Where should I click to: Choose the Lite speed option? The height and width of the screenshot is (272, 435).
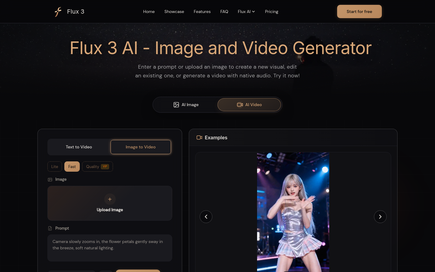click(55, 167)
